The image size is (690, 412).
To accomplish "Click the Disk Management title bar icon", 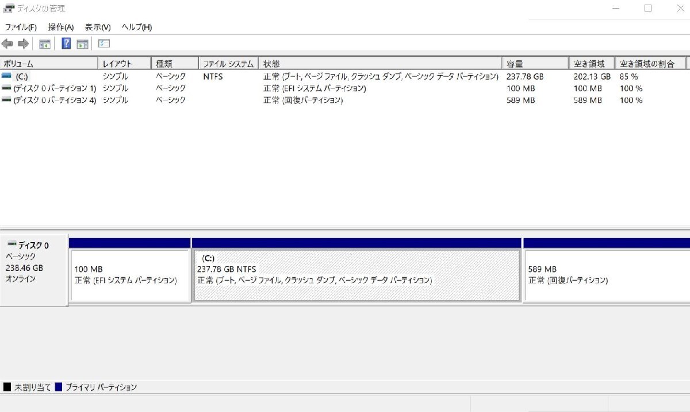I will pos(9,8).
